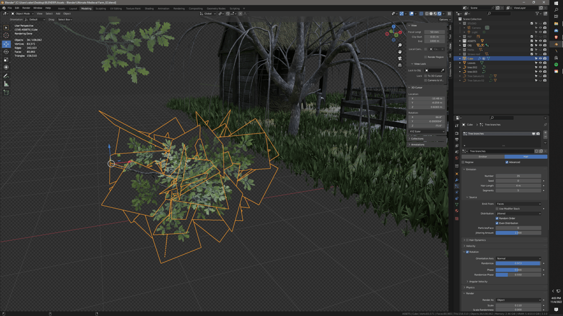Open the XYZ Euler rotation mode dropdown
Viewport: 563px width, 316px height.
427,132
